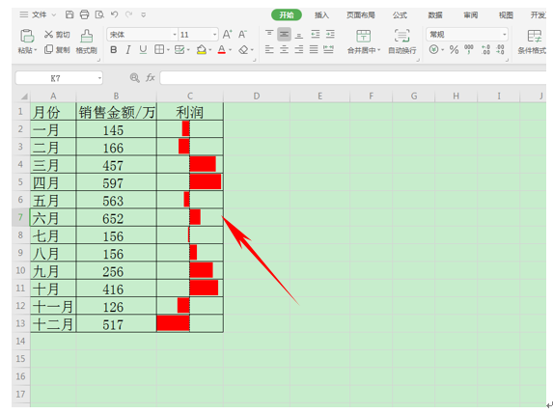Click the Conditional Formatting (条件格式) icon

[x=535, y=36]
